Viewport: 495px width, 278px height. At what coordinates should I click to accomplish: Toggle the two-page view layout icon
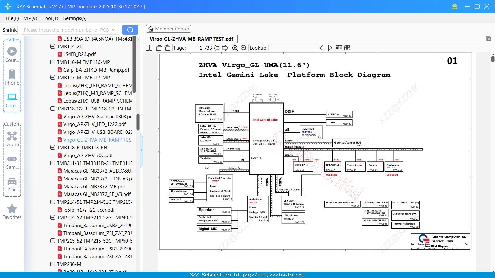pos(149,48)
